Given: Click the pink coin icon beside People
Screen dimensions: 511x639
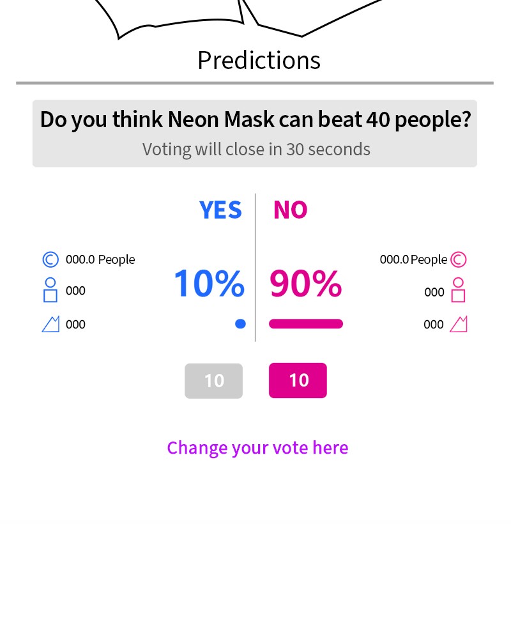Looking at the screenshot, I should pyautogui.click(x=458, y=259).
